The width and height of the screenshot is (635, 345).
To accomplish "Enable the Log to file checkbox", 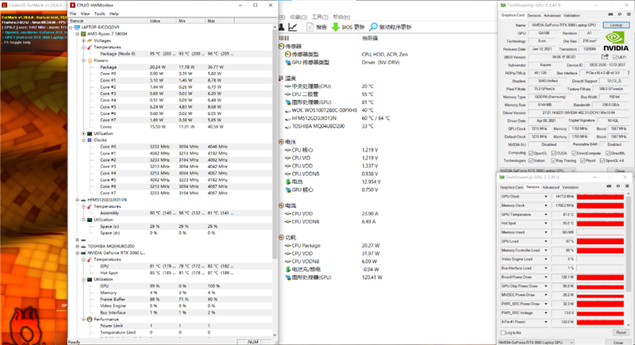I will tap(503, 332).
